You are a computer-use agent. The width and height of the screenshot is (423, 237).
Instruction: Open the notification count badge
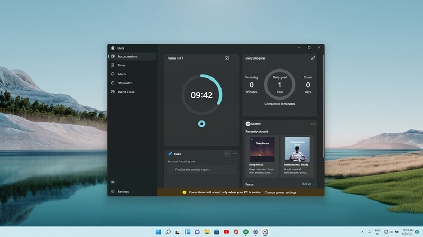pos(417,232)
